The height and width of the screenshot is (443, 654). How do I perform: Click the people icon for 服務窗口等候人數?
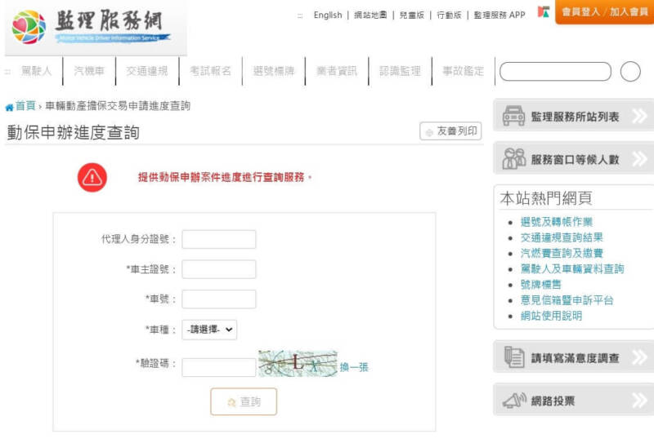tap(513, 159)
